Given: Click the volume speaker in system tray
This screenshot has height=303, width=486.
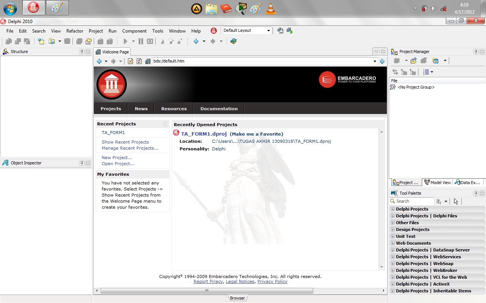Looking at the screenshot, I should pos(434,8).
